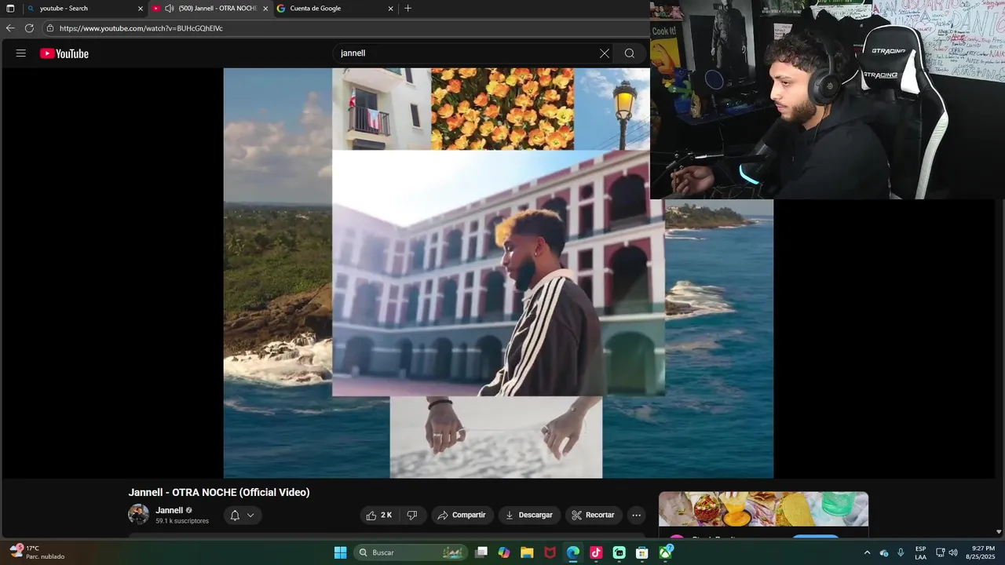Go to YouTube home via logo
The image size is (1005, 565).
(x=64, y=53)
